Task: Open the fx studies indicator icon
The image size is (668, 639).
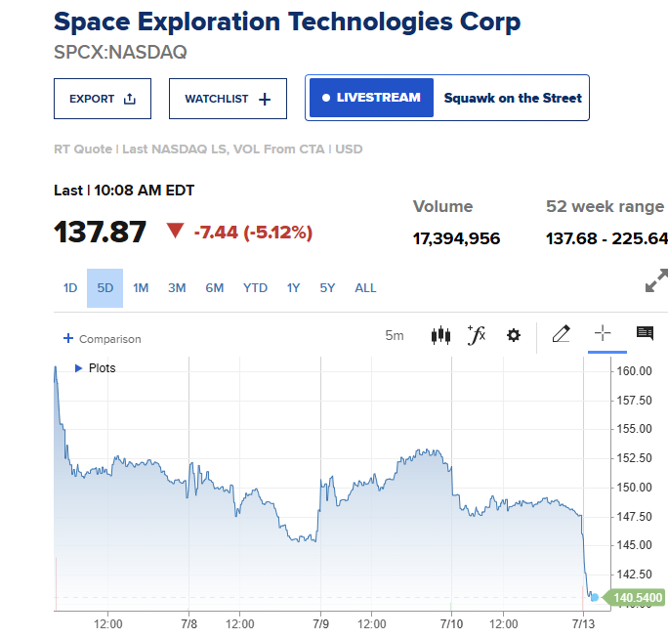Action: tap(477, 335)
